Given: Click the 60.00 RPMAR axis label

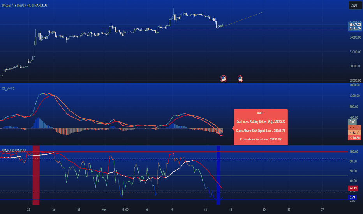Looking at the screenshot, I should pyautogui.click(x=353, y=171).
